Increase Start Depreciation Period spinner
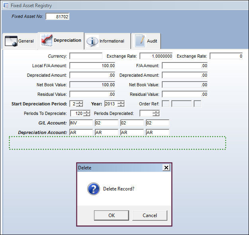Image resolution: width=249 pixels, height=235 pixels. point(79,102)
